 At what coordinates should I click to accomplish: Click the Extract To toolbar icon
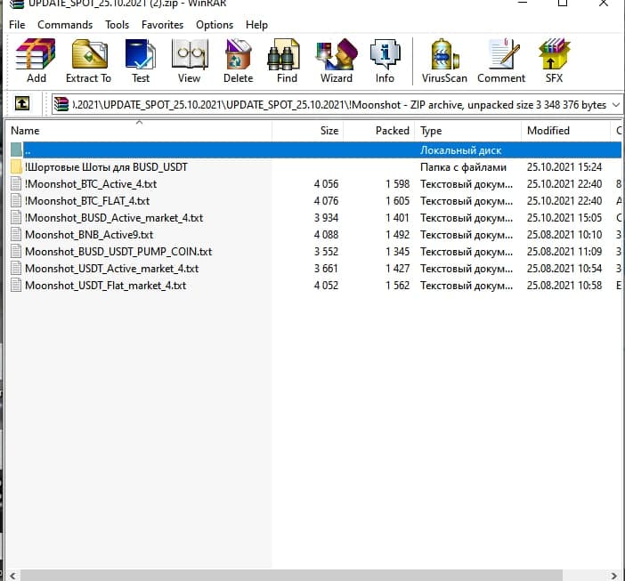tap(88, 61)
